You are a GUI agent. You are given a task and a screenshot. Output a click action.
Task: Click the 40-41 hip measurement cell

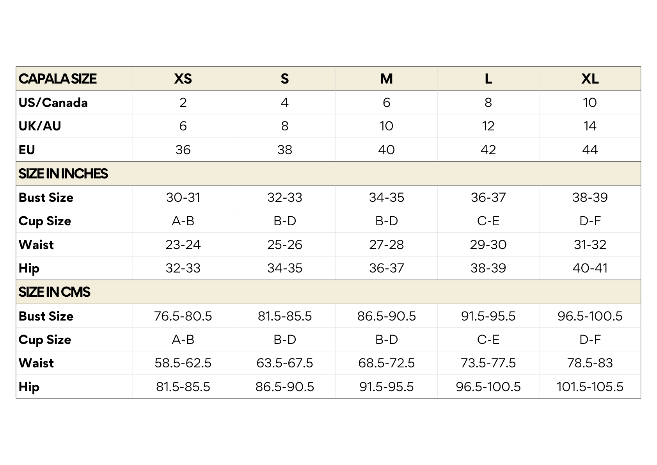pos(590,268)
